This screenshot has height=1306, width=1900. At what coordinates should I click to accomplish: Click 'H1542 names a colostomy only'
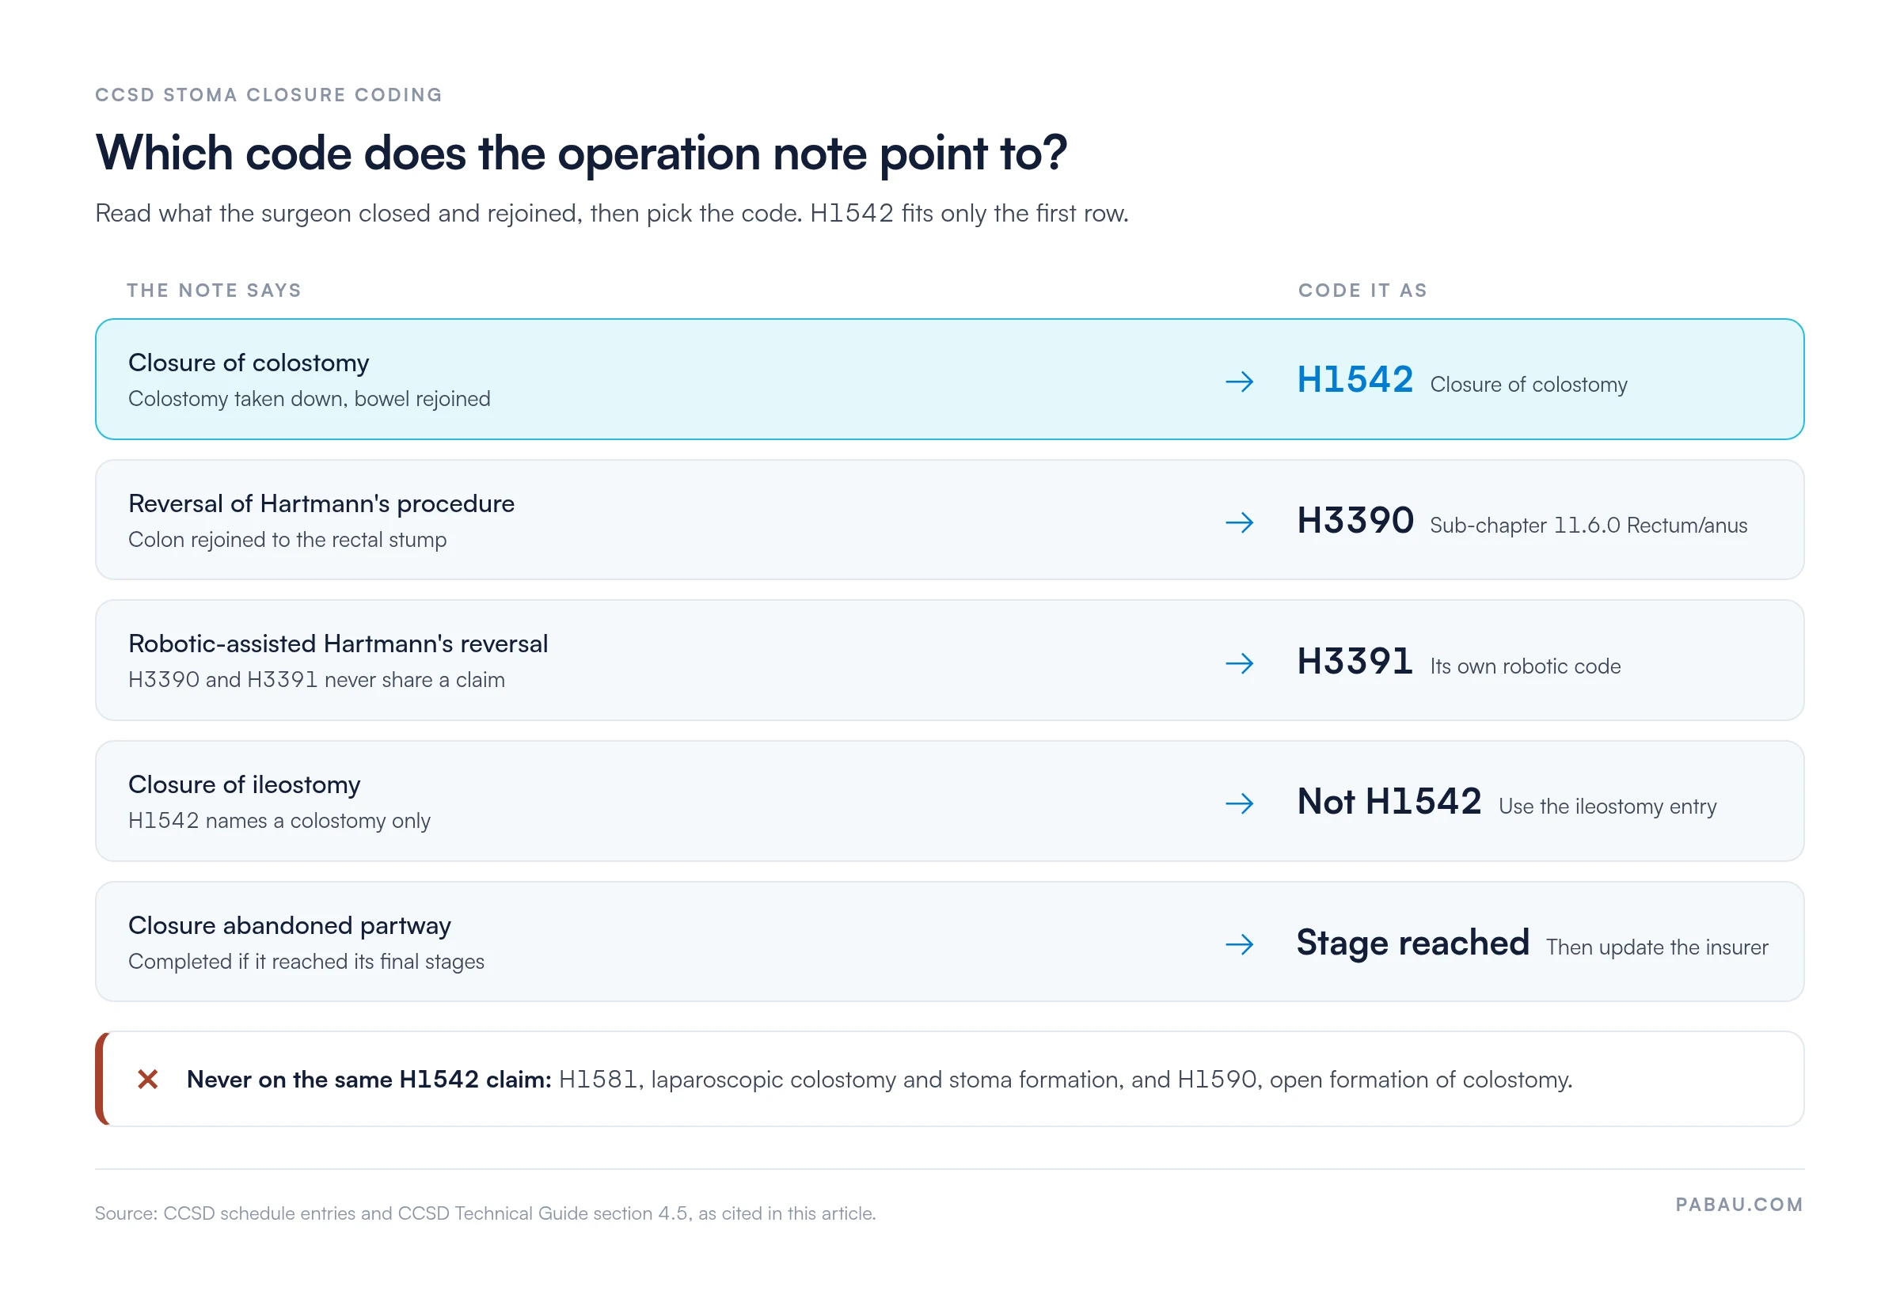point(279,821)
